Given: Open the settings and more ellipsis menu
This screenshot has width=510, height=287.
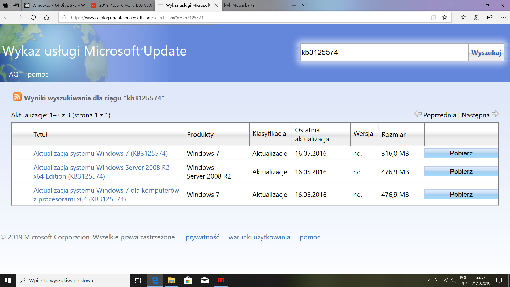Looking at the screenshot, I should click(503, 18).
